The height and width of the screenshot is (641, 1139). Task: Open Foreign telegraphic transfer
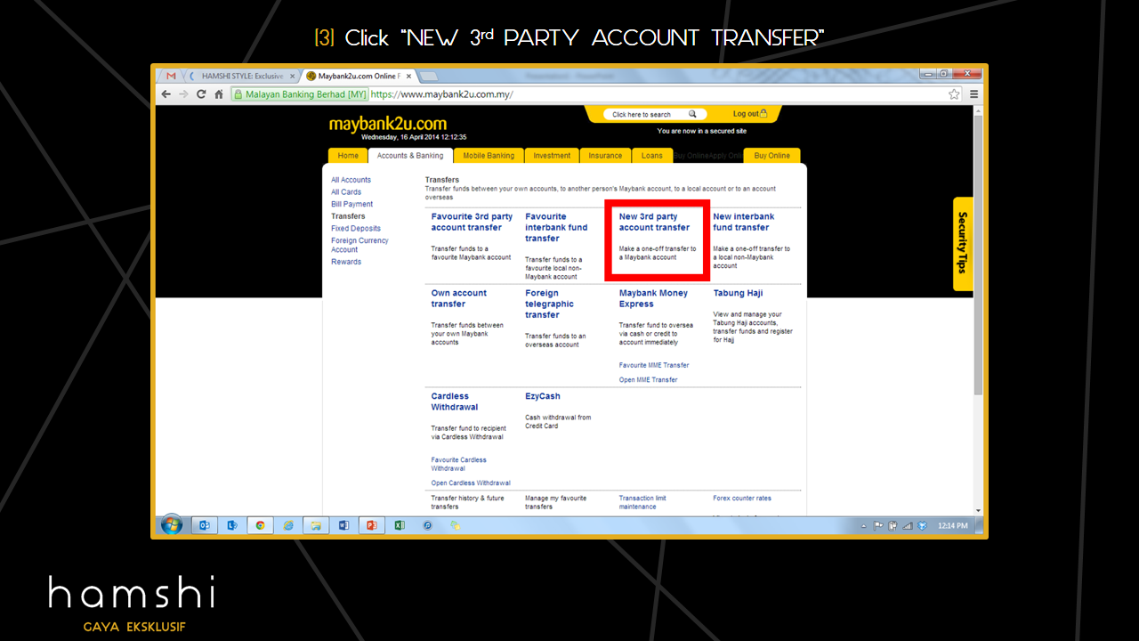click(549, 304)
